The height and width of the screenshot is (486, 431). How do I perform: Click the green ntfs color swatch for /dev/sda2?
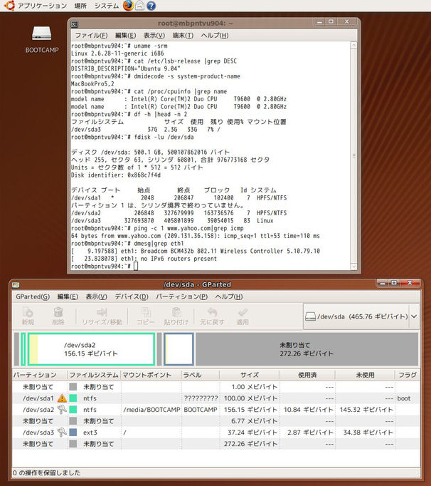pyautogui.click(x=73, y=410)
